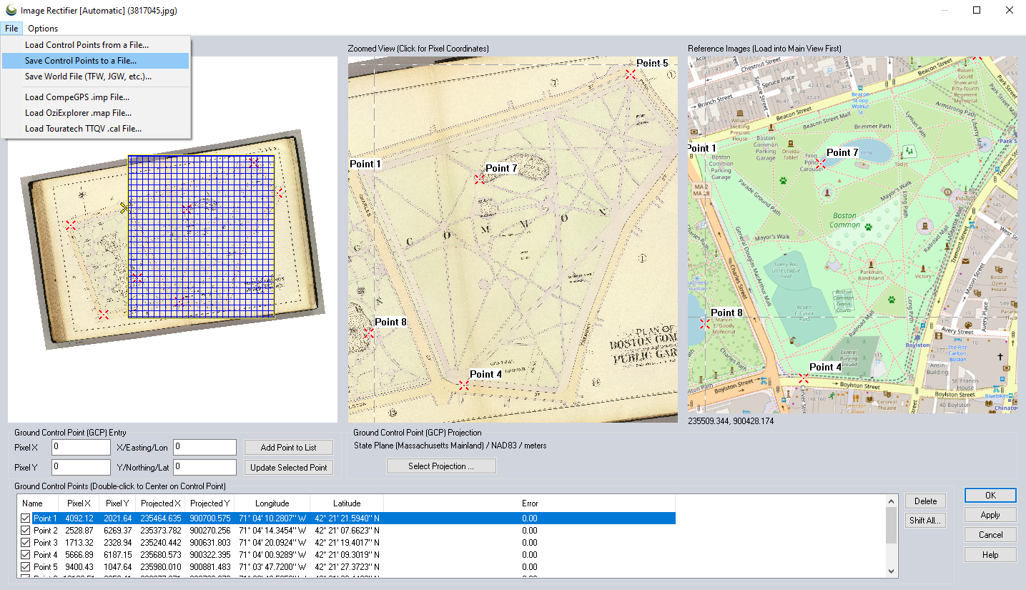Click the Shift All... button
The height and width of the screenshot is (590, 1026).
926,521
